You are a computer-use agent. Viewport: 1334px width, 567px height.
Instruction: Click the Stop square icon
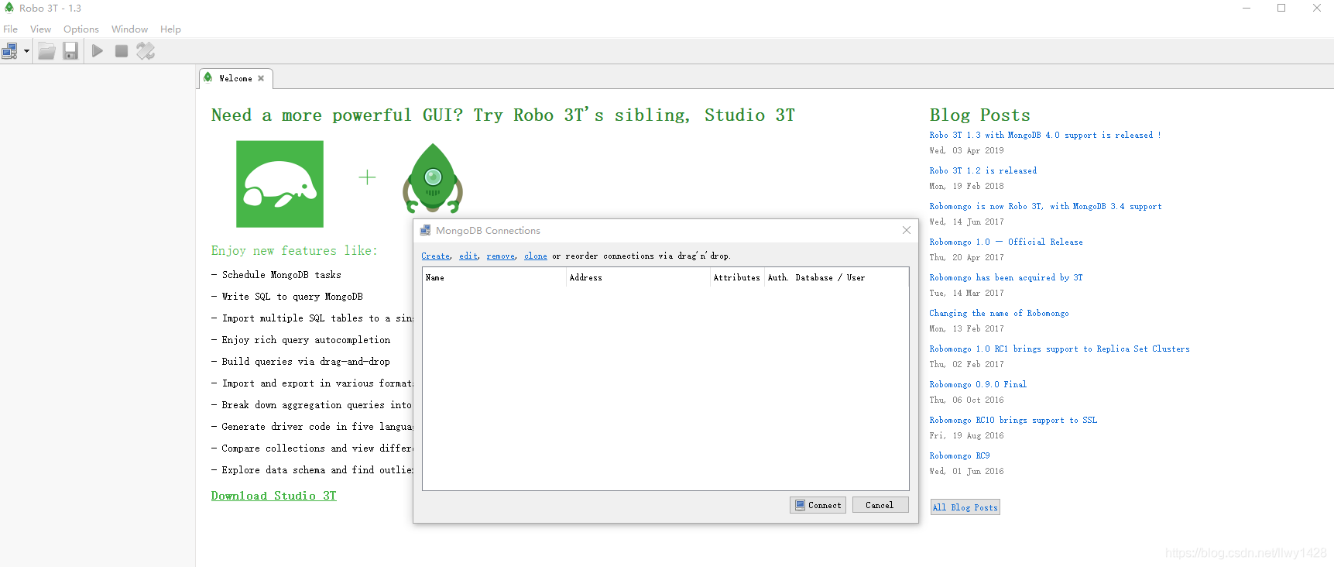tap(122, 51)
